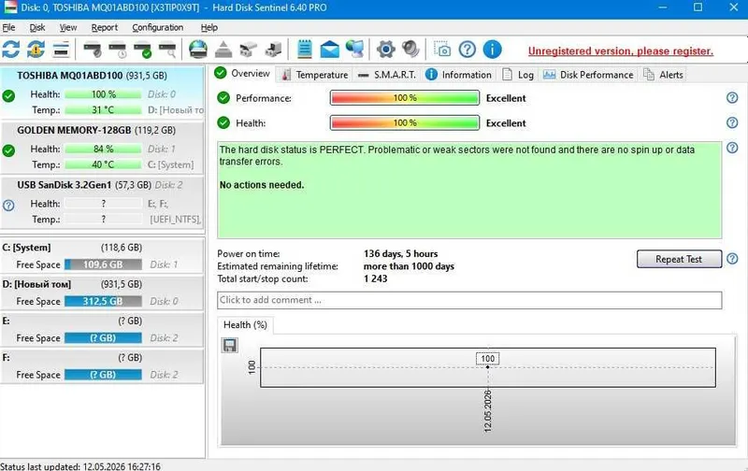Click the refresh icon with warning sign
This screenshot has width=748, height=471.
[36, 50]
